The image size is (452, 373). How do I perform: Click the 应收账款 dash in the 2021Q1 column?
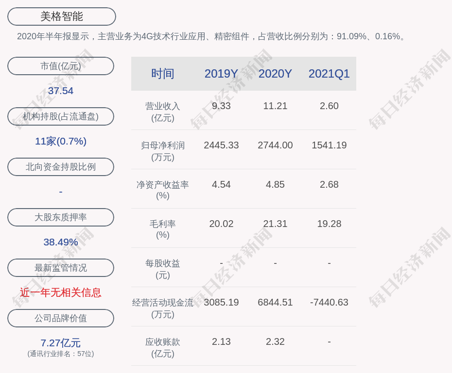329,341
